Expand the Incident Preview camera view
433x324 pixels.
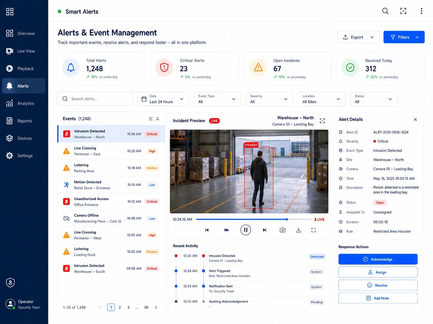[322, 121]
